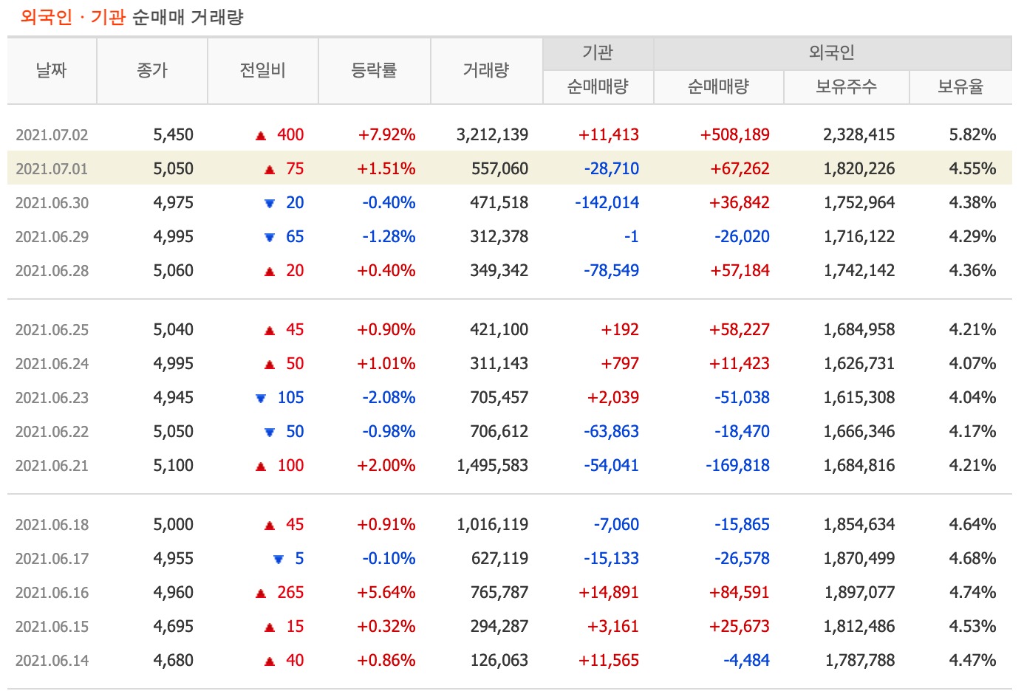Select the date 2021.06.22
Viewport: 1024px width, 691px height.
tap(52, 432)
